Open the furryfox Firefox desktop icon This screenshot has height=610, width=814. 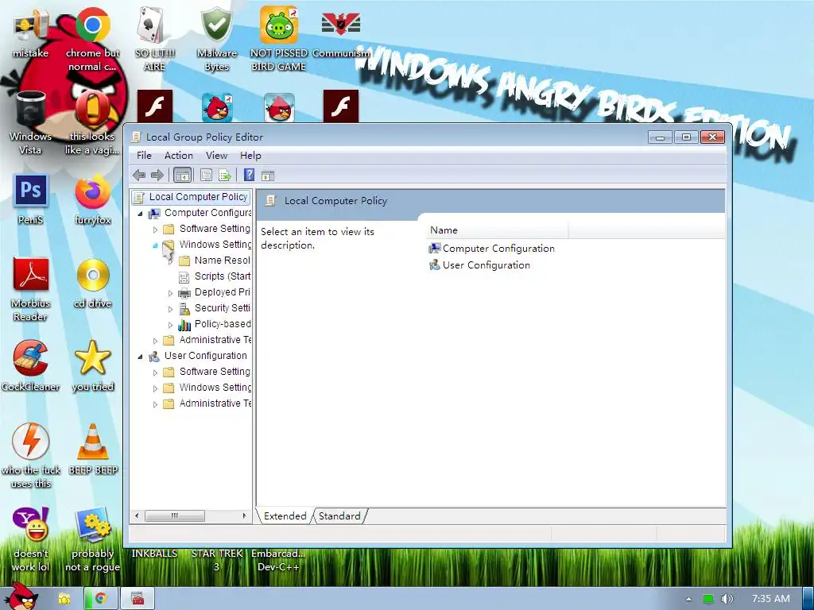tap(92, 199)
